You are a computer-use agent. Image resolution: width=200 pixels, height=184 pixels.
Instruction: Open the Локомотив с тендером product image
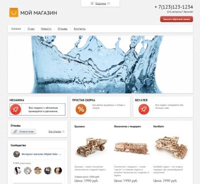point(132,147)
